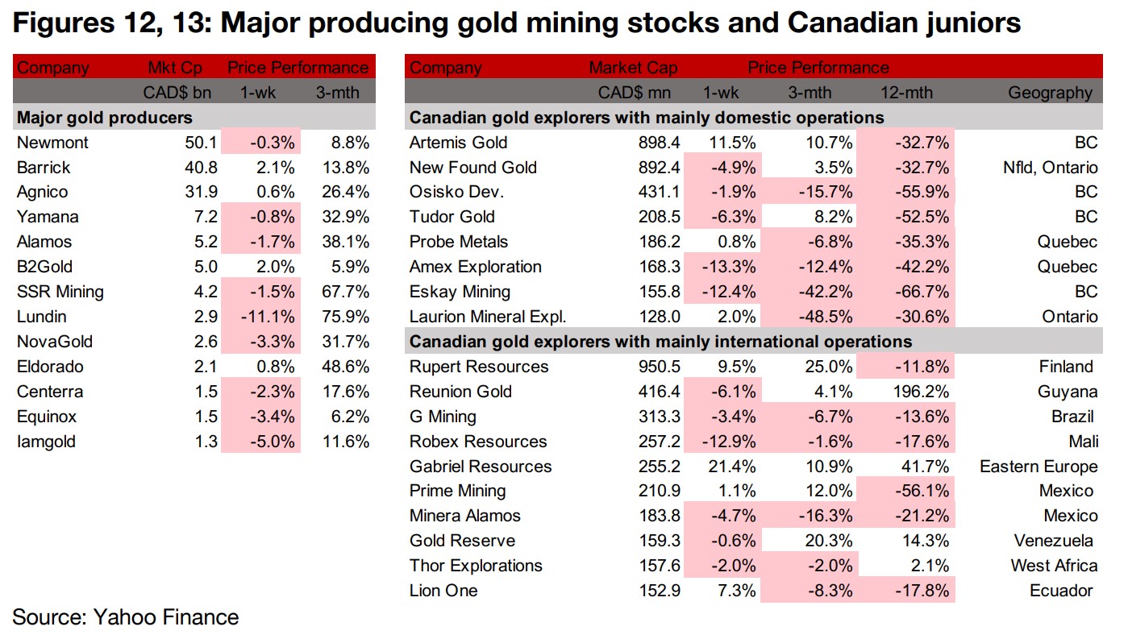The height and width of the screenshot is (639, 1128).
Task: Select New Found Gold's 892.4 market cap
Action: coord(659,168)
